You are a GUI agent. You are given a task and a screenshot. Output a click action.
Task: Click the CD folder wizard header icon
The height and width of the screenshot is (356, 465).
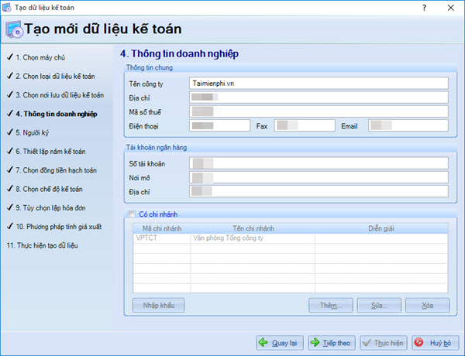coord(13,30)
